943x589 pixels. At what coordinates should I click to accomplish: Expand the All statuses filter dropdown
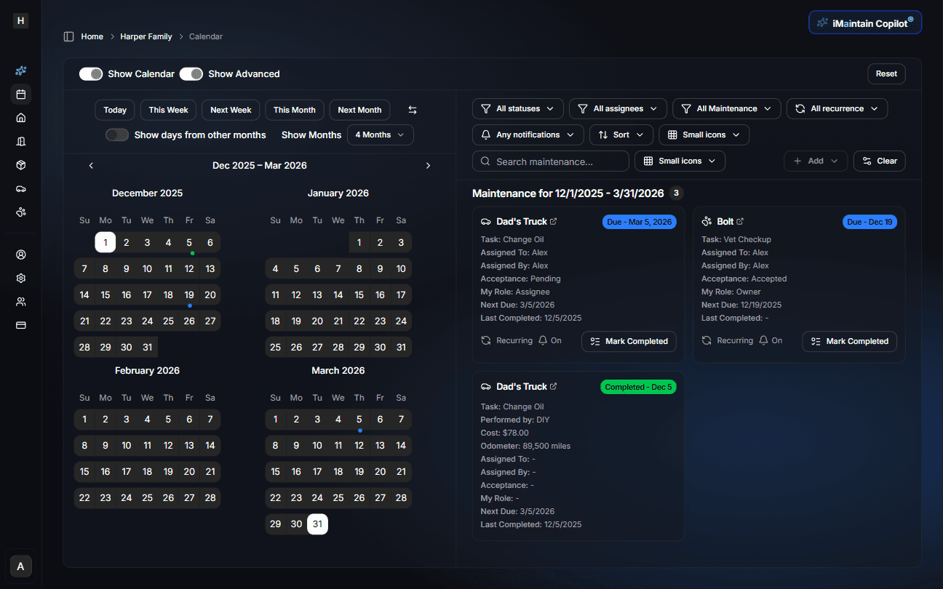tap(517, 108)
